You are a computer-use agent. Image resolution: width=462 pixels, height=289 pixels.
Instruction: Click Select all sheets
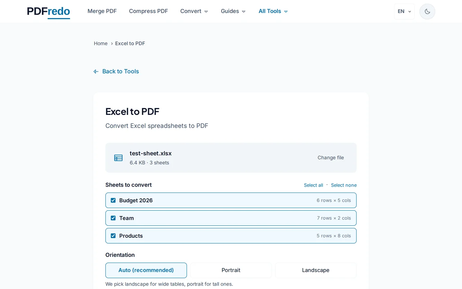313,185
